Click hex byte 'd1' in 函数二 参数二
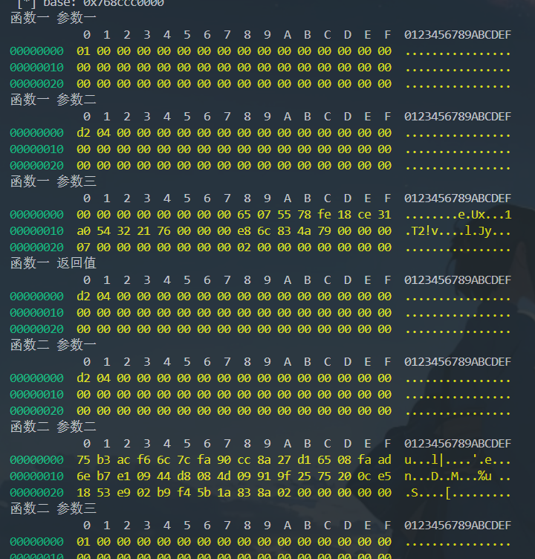This screenshot has height=559, width=535. click(x=305, y=460)
